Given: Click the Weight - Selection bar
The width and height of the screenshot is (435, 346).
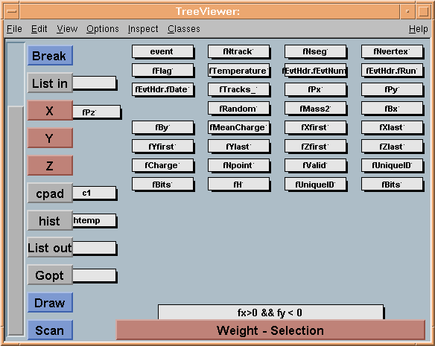Looking at the screenshot, I should pyautogui.click(x=270, y=330).
